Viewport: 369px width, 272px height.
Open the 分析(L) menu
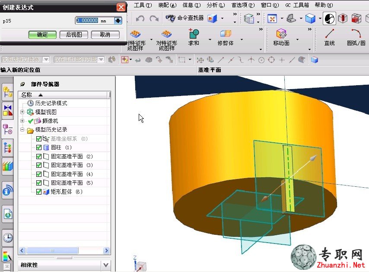tap(216, 5)
